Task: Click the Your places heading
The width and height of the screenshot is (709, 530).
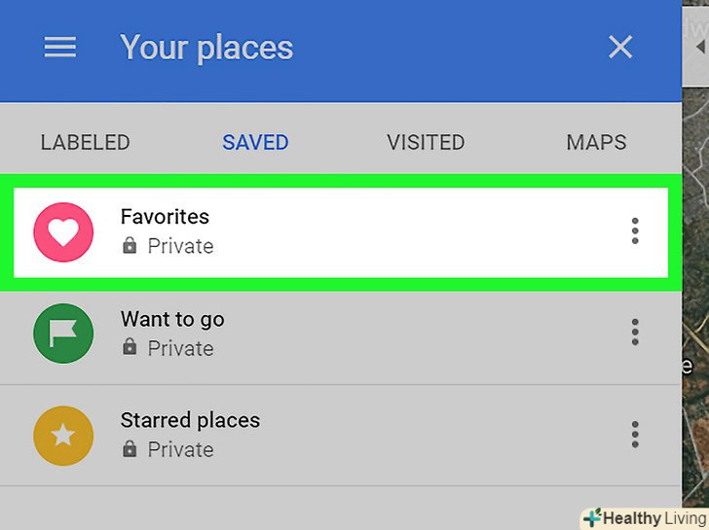Action: 206,48
